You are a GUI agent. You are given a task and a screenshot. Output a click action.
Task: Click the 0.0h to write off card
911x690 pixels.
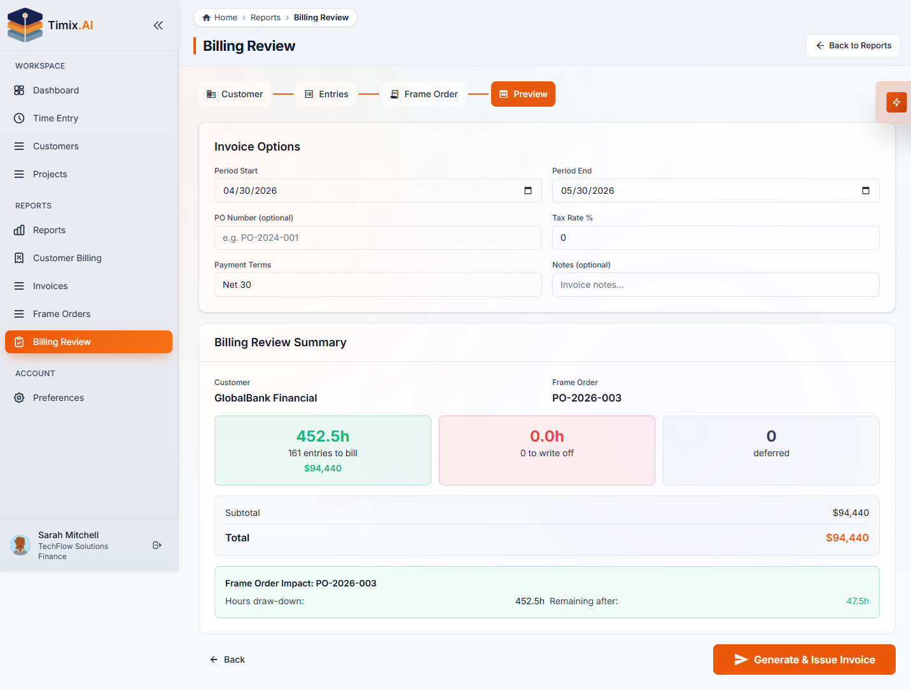(547, 450)
